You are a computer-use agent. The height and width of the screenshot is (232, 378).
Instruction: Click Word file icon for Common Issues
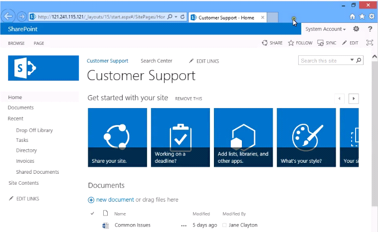pyautogui.click(x=105, y=225)
